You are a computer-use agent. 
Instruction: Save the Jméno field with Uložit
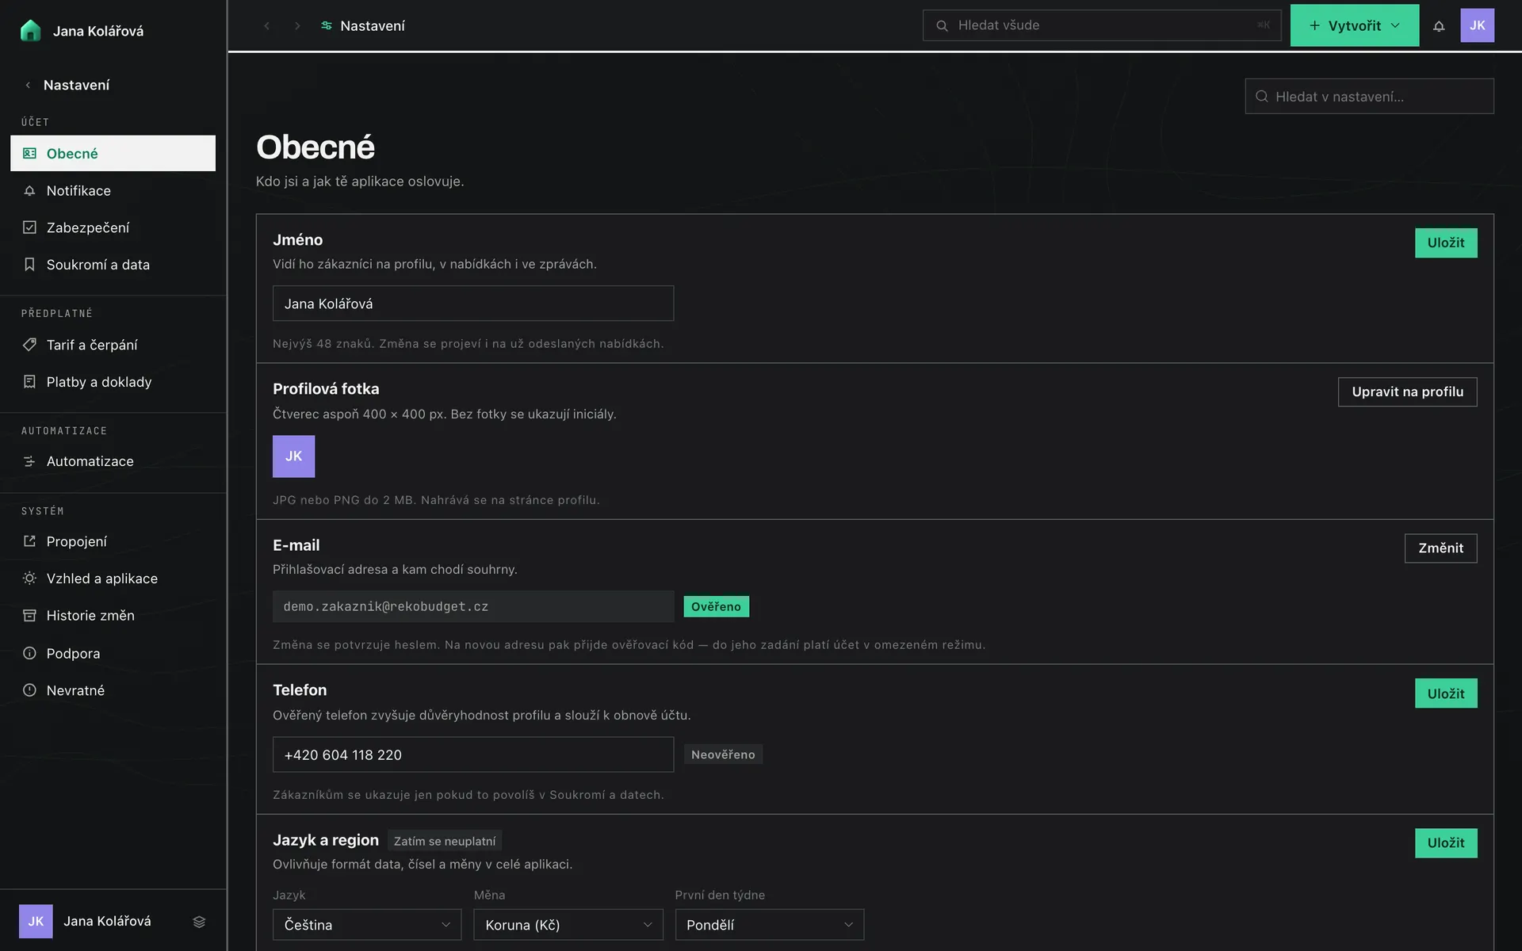1446,243
